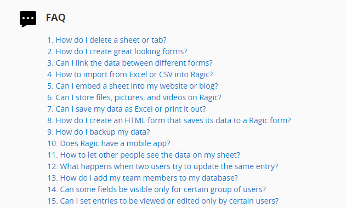Select 'How do I backup my data?'
Image resolution: width=346 pixels, height=208 pixels.
point(99,132)
